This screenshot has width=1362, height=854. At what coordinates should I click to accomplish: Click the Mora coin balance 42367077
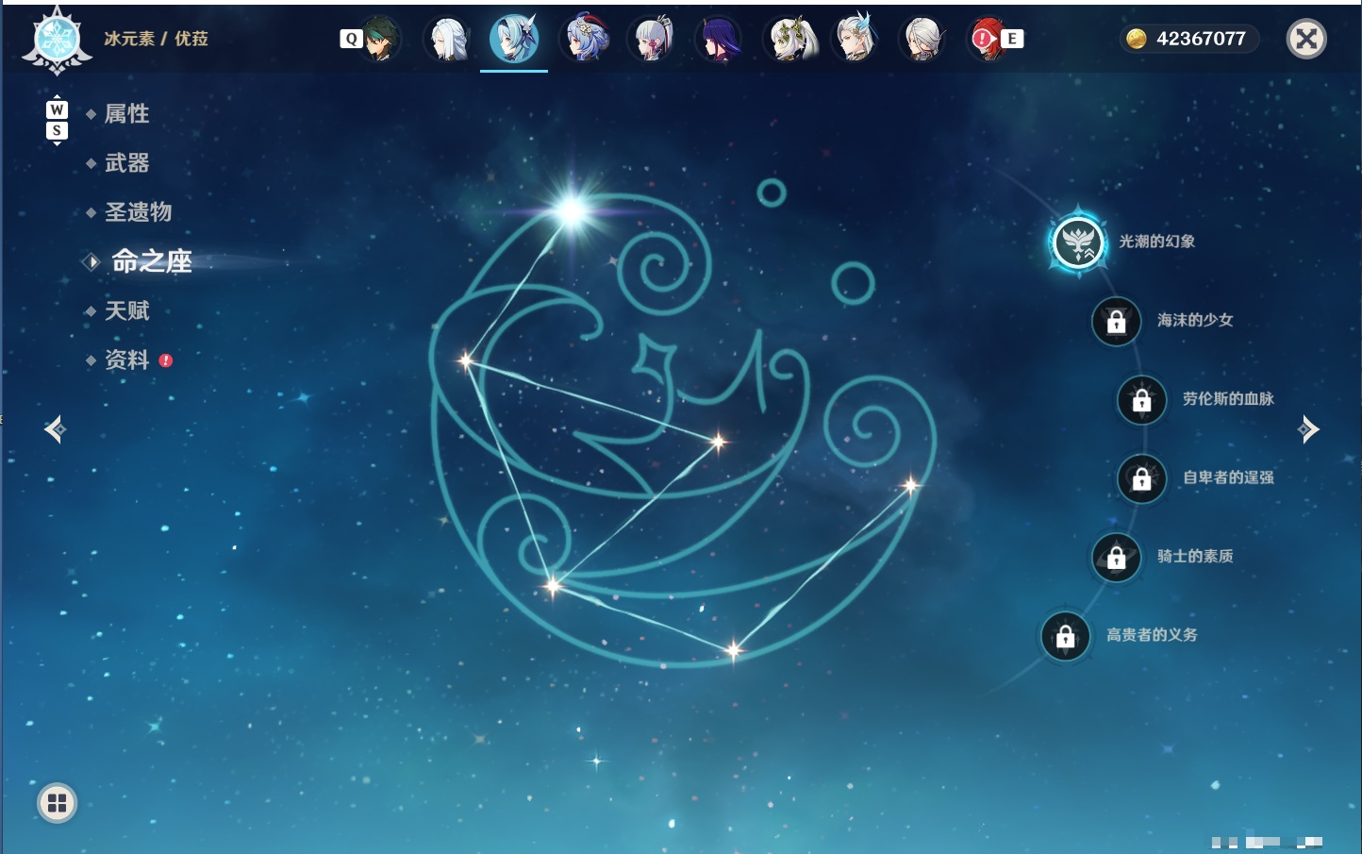pos(1188,39)
